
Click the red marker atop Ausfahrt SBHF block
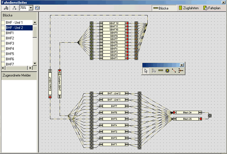coord(59,71)
